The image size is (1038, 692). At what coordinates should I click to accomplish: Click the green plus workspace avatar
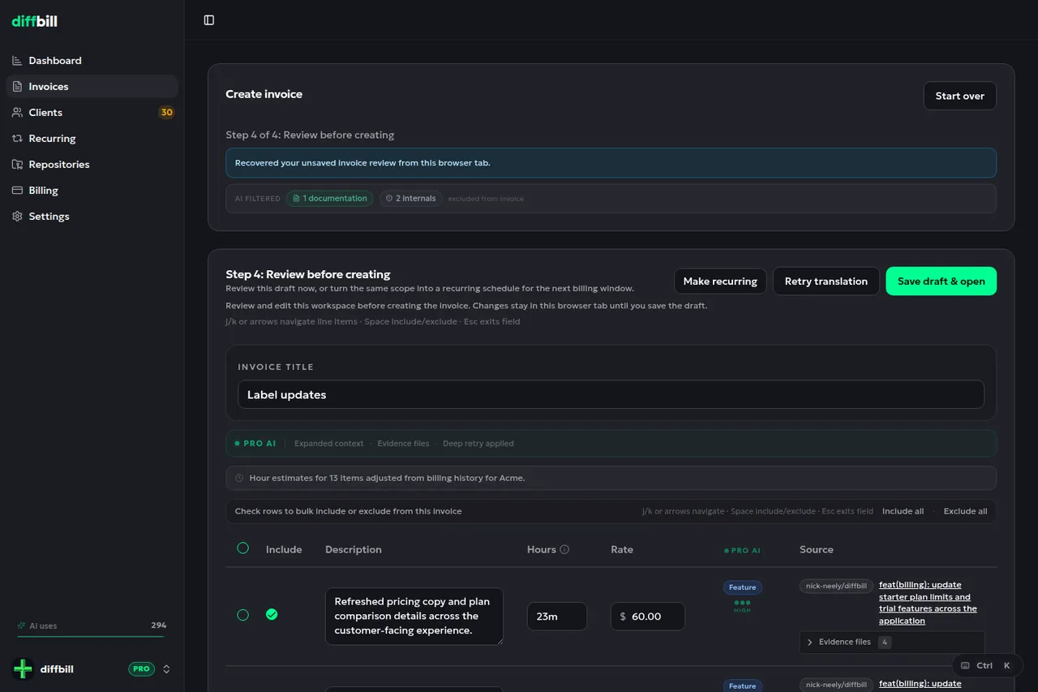coord(23,669)
